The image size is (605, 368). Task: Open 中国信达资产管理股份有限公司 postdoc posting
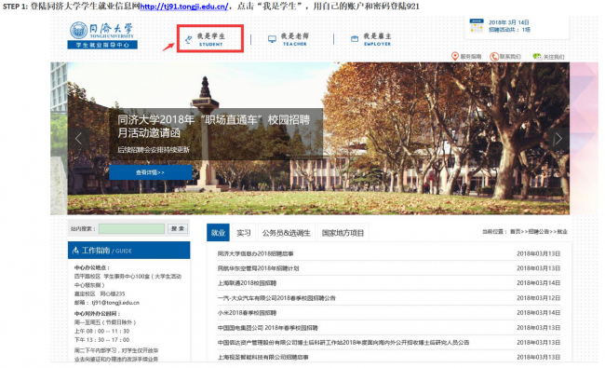[x=343, y=343]
